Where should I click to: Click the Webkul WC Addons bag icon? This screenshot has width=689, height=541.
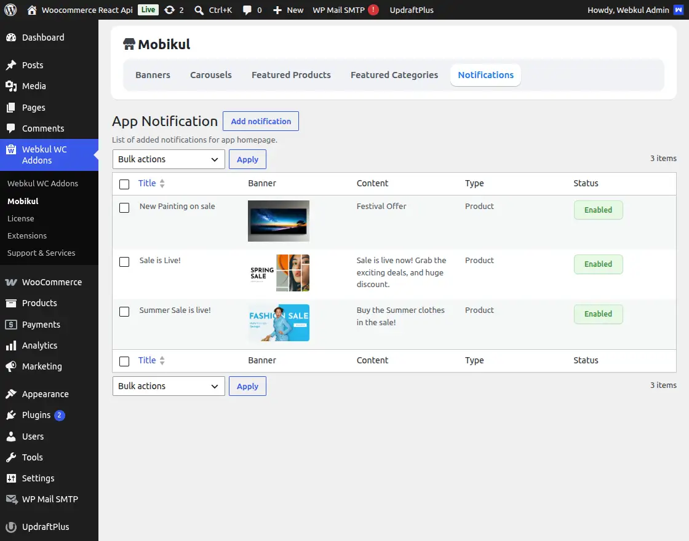(x=11, y=150)
